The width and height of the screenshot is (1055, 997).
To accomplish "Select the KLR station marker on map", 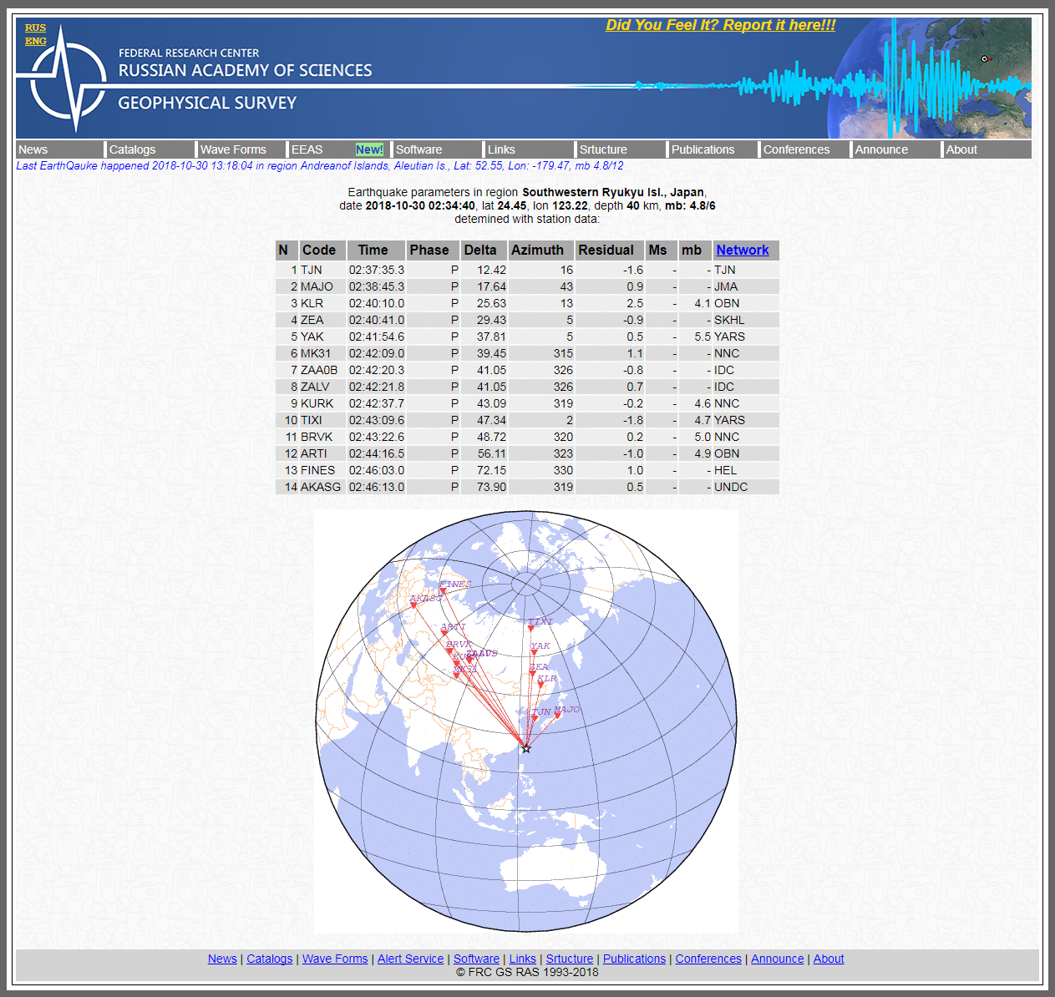I will [540, 686].
